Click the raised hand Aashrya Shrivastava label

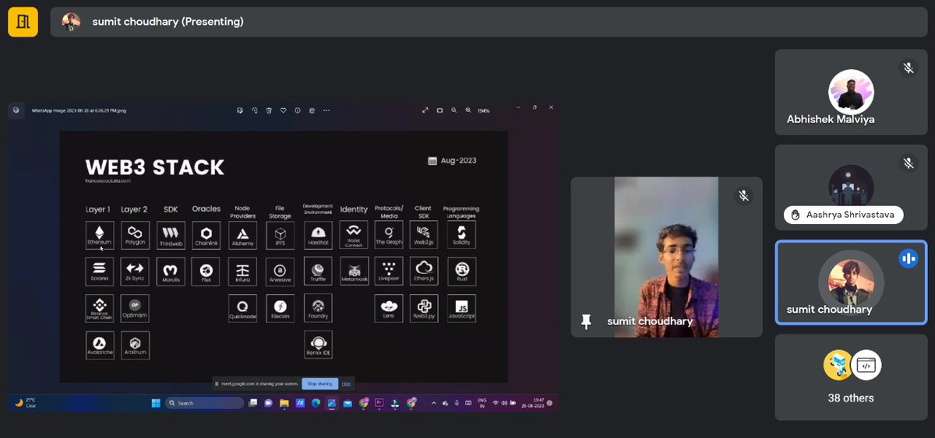pos(844,215)
